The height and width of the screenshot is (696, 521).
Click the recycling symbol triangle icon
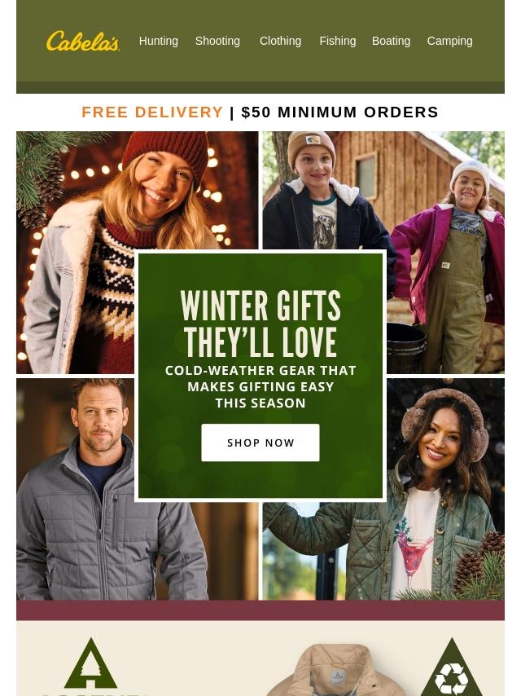451,667
